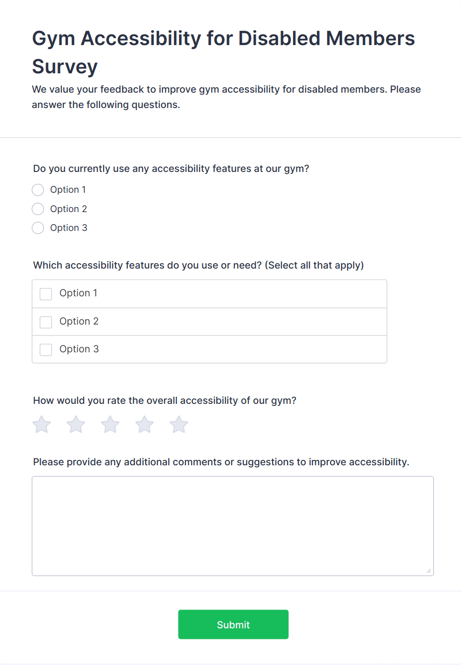Viewport: 461px width, 665px height.
Task: Click the 'How would you rate' question label
Action: (165, 400)
